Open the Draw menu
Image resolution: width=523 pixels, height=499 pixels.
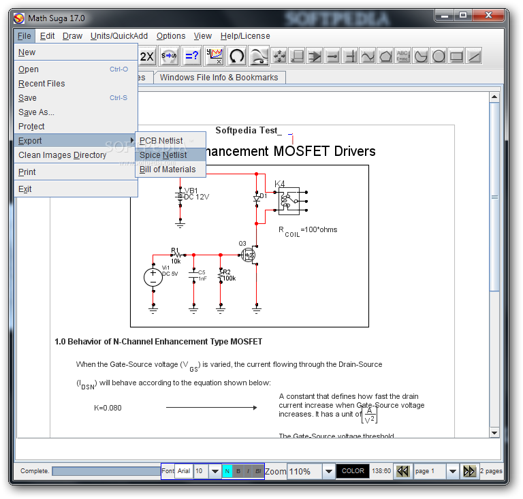(72, 35)
